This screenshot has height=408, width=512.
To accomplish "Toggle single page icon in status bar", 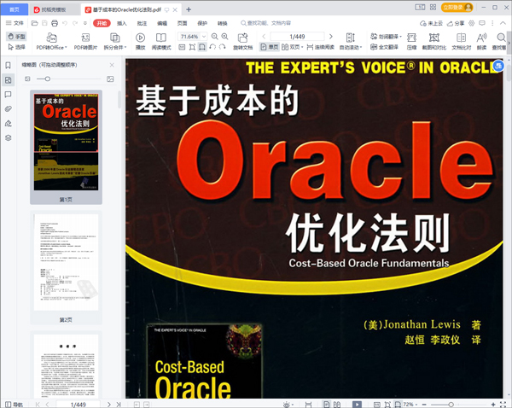I will 327,405.
